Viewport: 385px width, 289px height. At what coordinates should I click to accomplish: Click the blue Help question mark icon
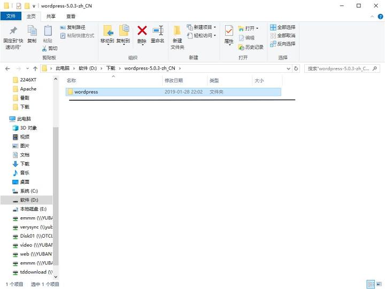[380, 17]
